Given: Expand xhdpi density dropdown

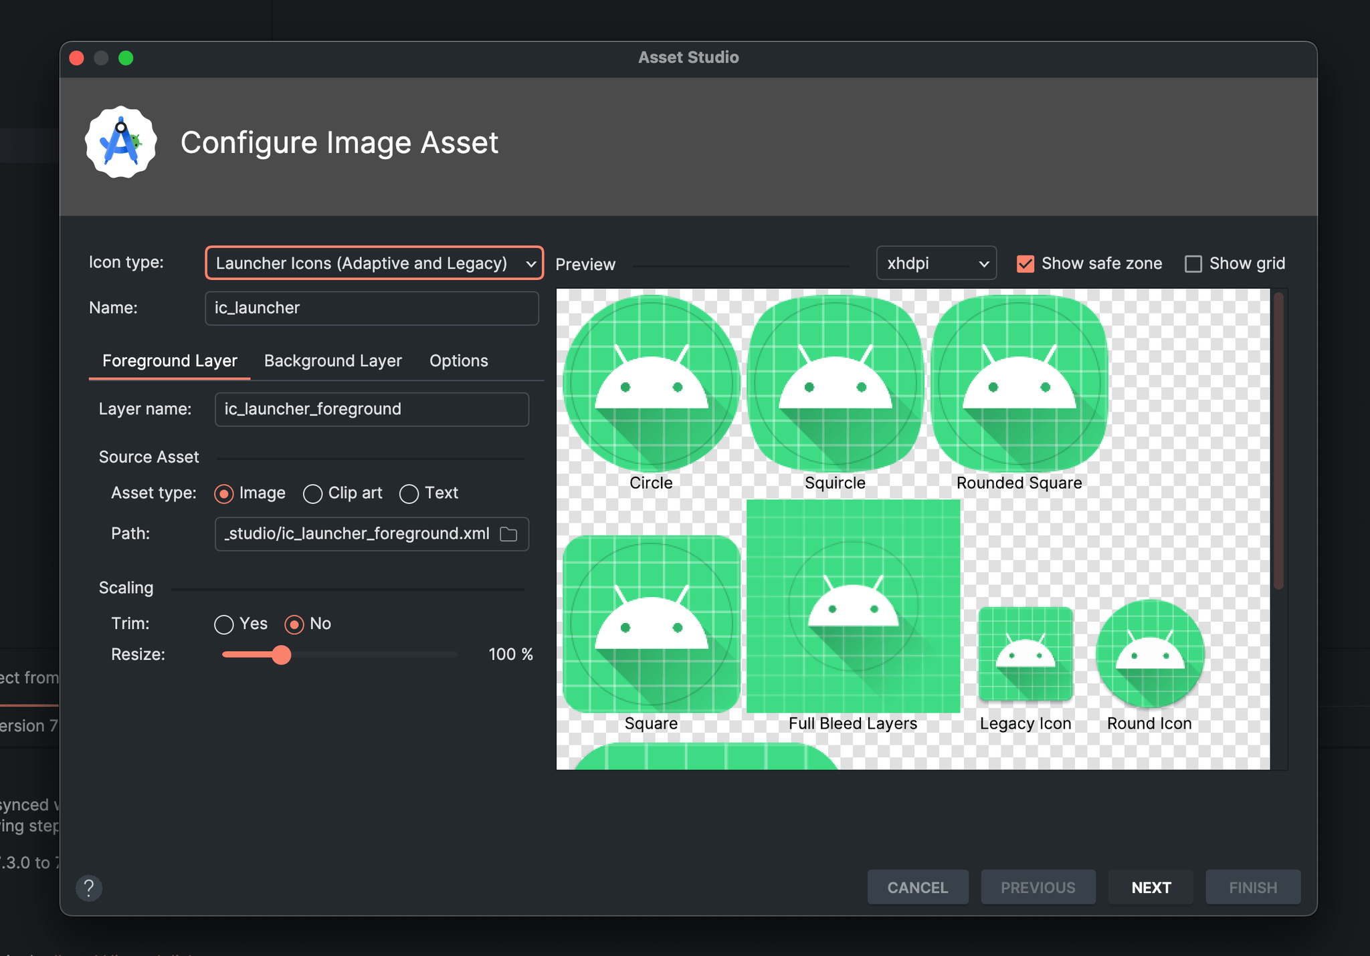Looking at the screenshot, I should [934, 263].
